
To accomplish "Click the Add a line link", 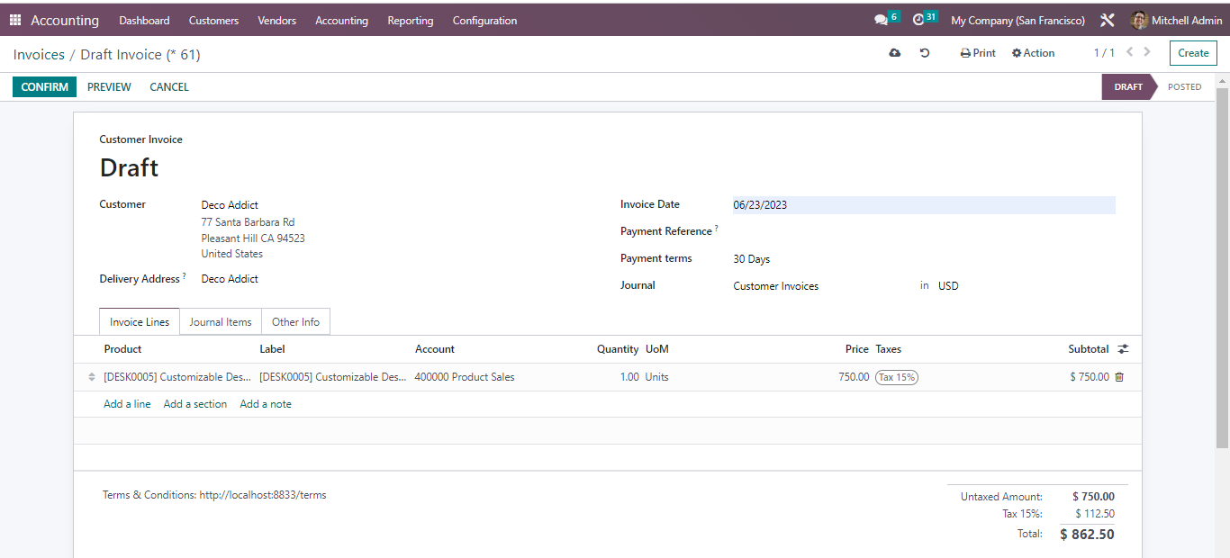I will 127,404.
